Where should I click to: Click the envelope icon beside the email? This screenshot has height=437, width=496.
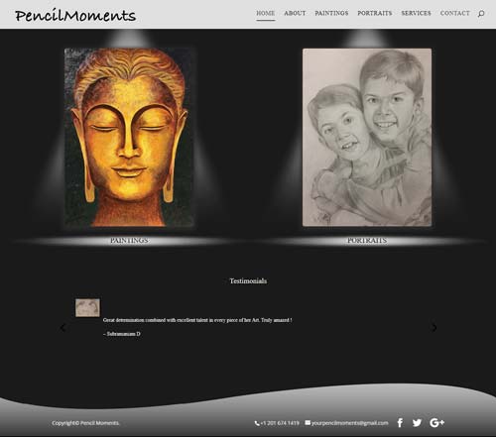click(308, 422)
